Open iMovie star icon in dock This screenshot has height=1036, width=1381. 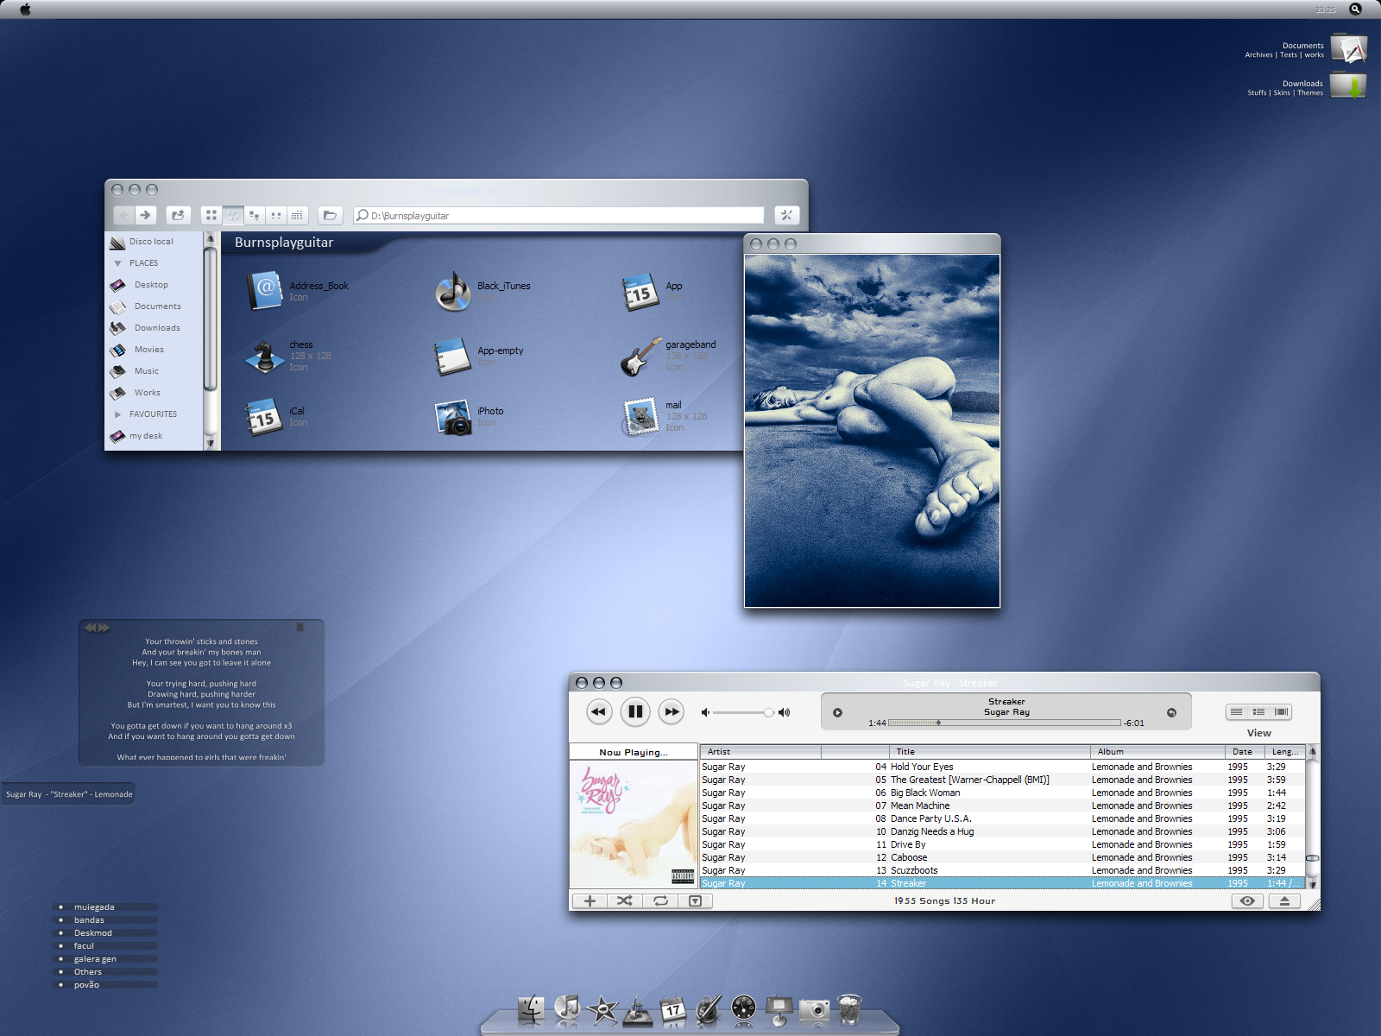pos(602,1008)
